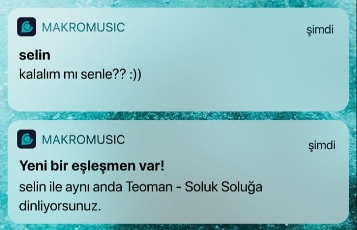This screenshot has width=357, height=230.
Task: Tap the Makromusic icon on the new match notification
Action: [x=27, y=139]
